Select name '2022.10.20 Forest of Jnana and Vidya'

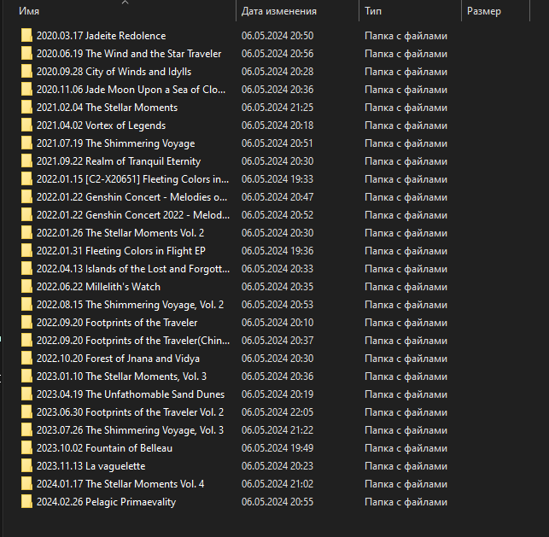tap(118, 358)
